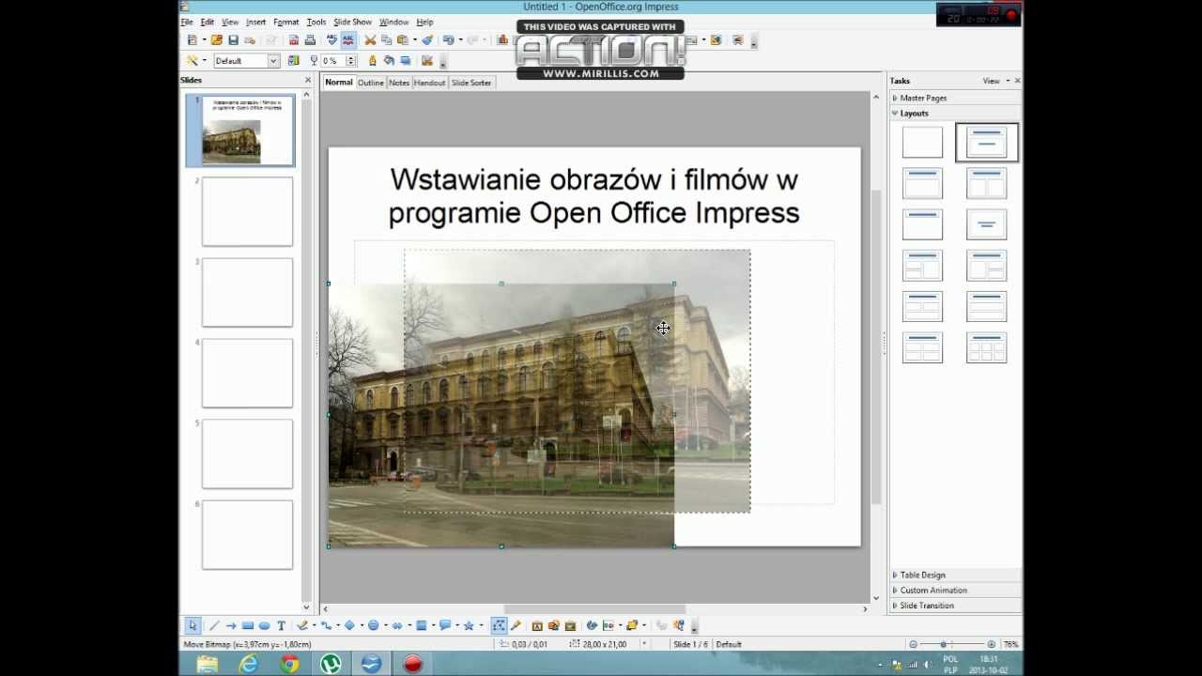
Task: Open the Fontwork Gallery icon
Action: coord(537,625)
